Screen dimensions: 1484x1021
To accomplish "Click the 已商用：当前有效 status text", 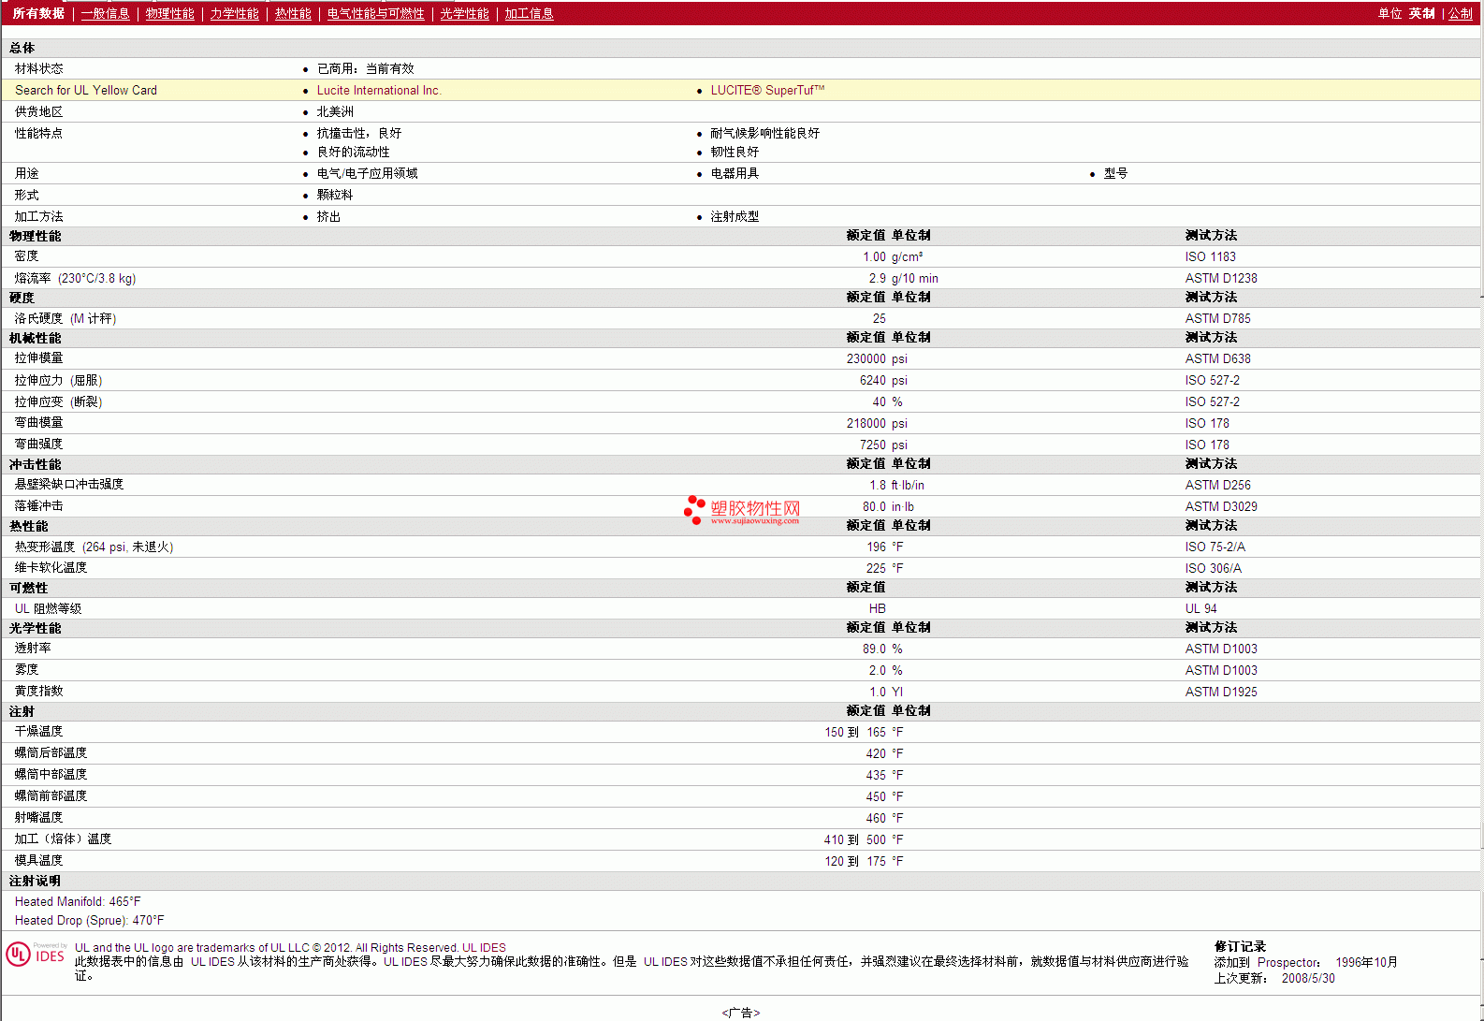I will (366, 69).
